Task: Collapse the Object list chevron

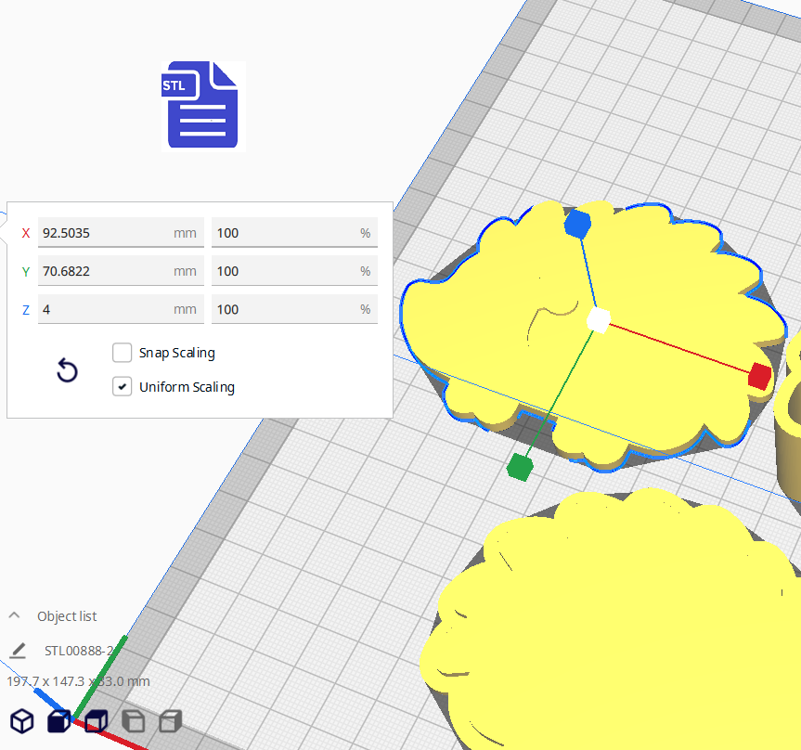Action: click(15, 615)
